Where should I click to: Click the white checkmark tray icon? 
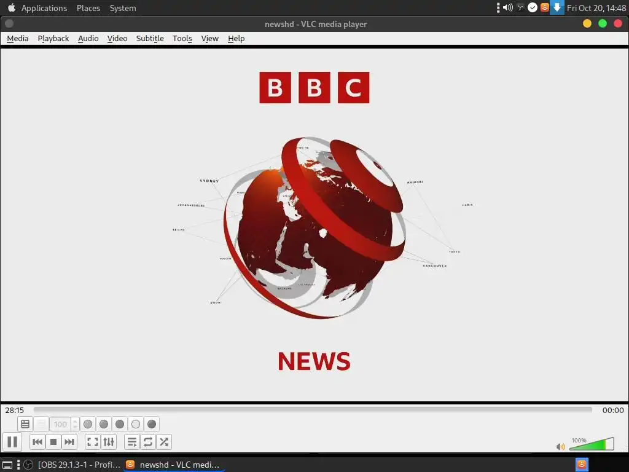tap(533, 7)
